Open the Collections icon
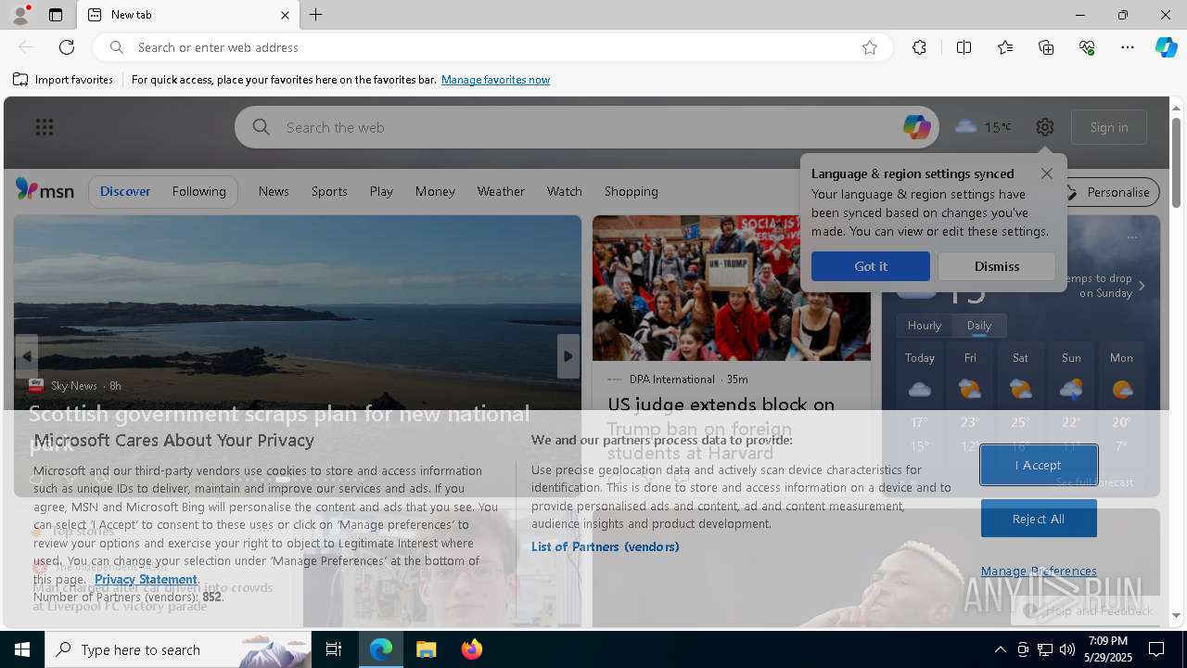 pos(1046,47)
